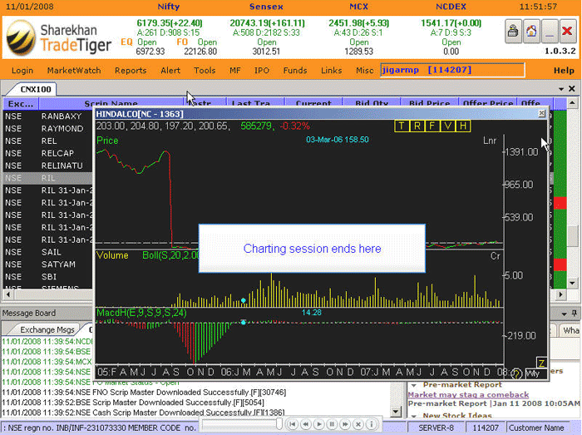Select the highlighted RIL row
This screenshot has width=582, height=435.
47,178
